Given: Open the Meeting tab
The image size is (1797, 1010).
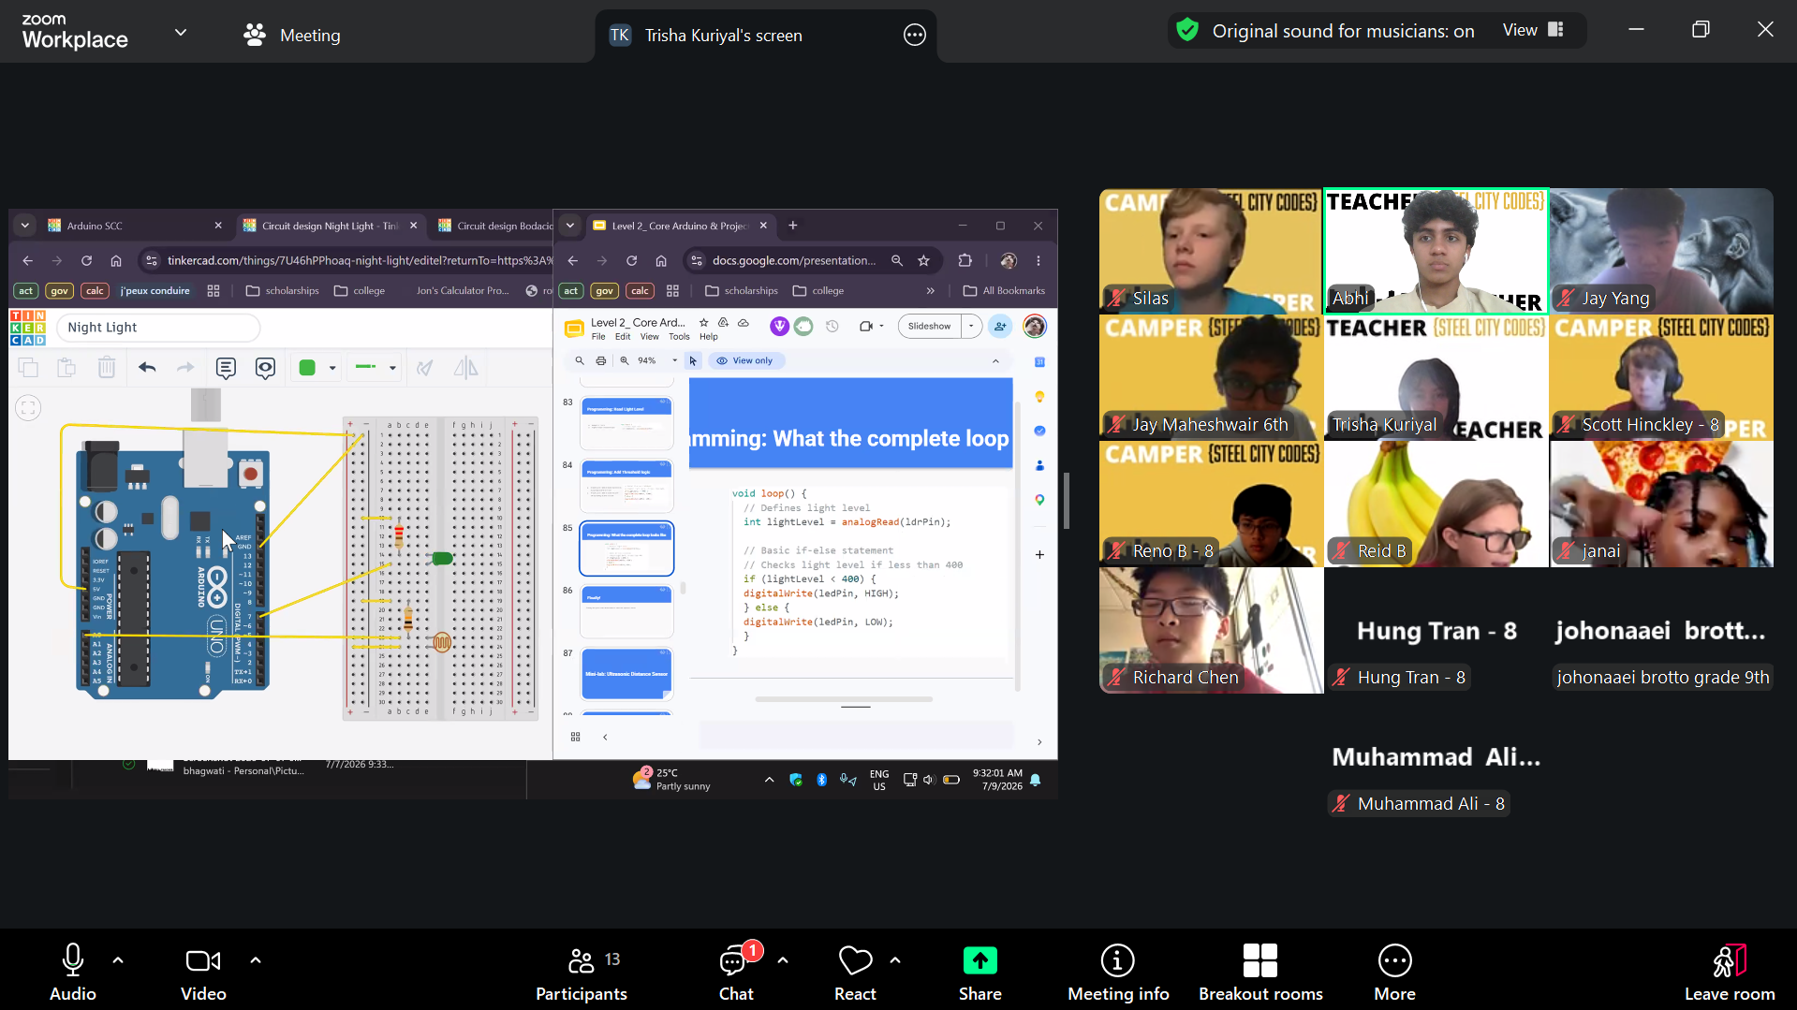Looking at the screenshot, I should coord(292,36).
